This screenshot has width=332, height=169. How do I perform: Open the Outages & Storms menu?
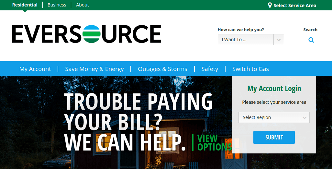[163, 69]
